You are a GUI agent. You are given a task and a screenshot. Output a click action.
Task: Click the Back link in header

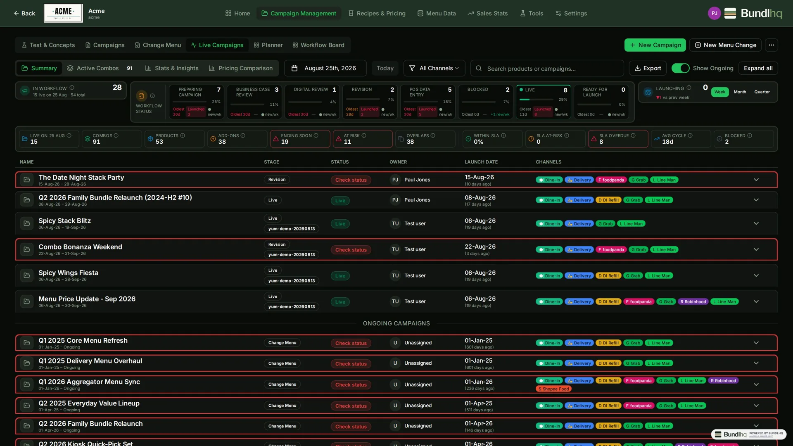click(24, 13)
